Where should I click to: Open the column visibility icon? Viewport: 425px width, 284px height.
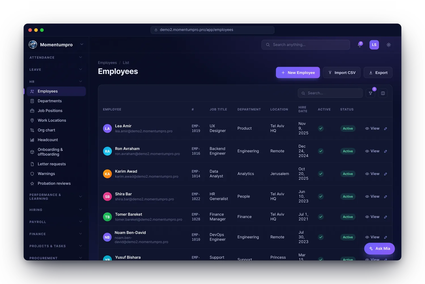point(383,93)
